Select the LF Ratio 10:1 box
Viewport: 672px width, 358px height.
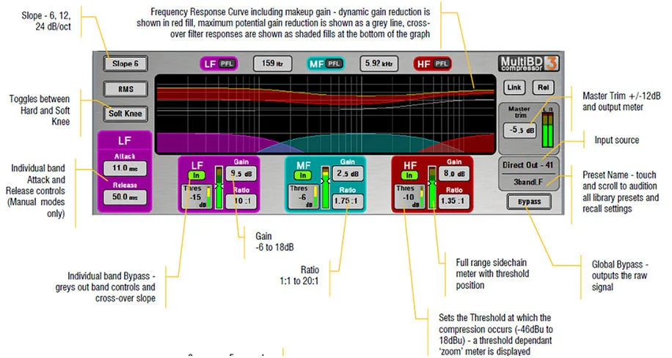pos(241,201)
